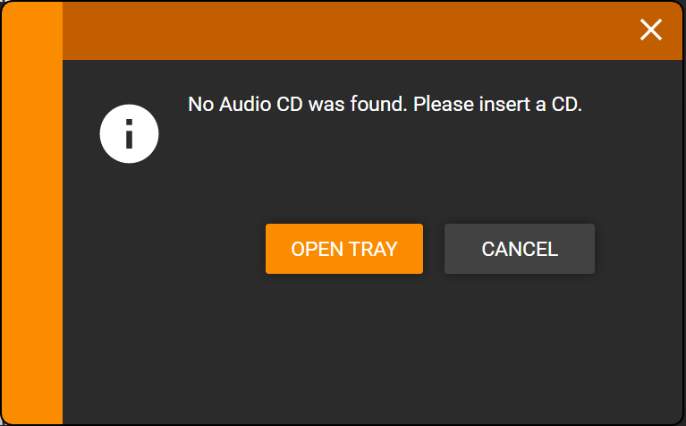Click the 'No Audio CD was found' message

(385, 104)
